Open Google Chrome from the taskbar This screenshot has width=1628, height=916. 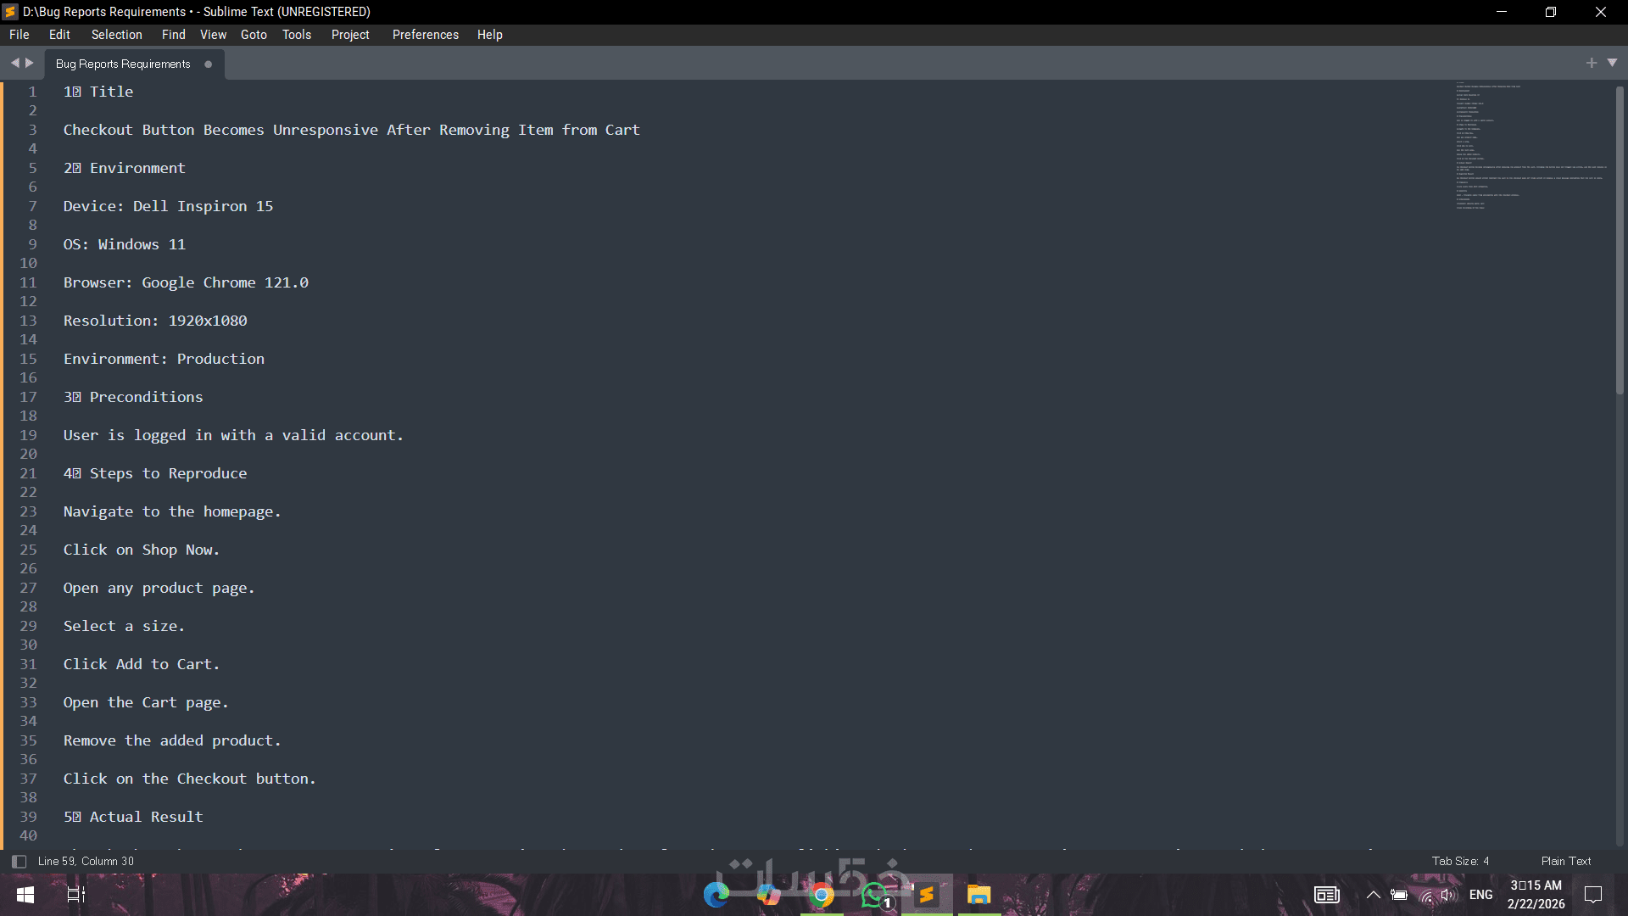click(x=821, y=895)
